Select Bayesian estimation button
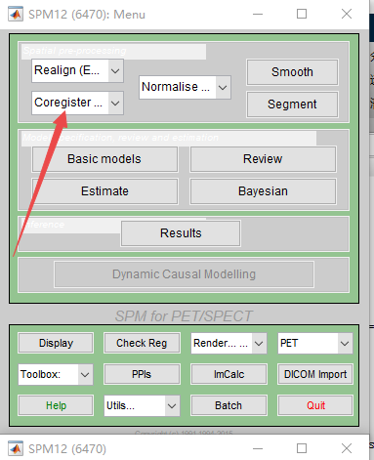This screenshot has width=374, height=460. pyautogui.click(x=263, y=191)
